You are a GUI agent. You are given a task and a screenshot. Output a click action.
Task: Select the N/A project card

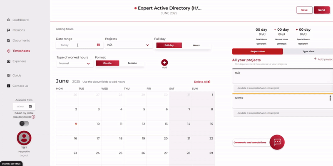(283, 76)
